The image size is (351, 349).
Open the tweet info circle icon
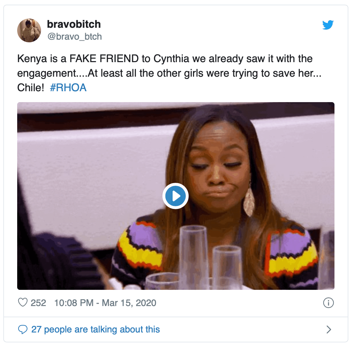click(x=328, y=303)
